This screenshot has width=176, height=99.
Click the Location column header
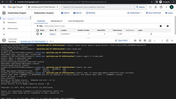point(64,30)
